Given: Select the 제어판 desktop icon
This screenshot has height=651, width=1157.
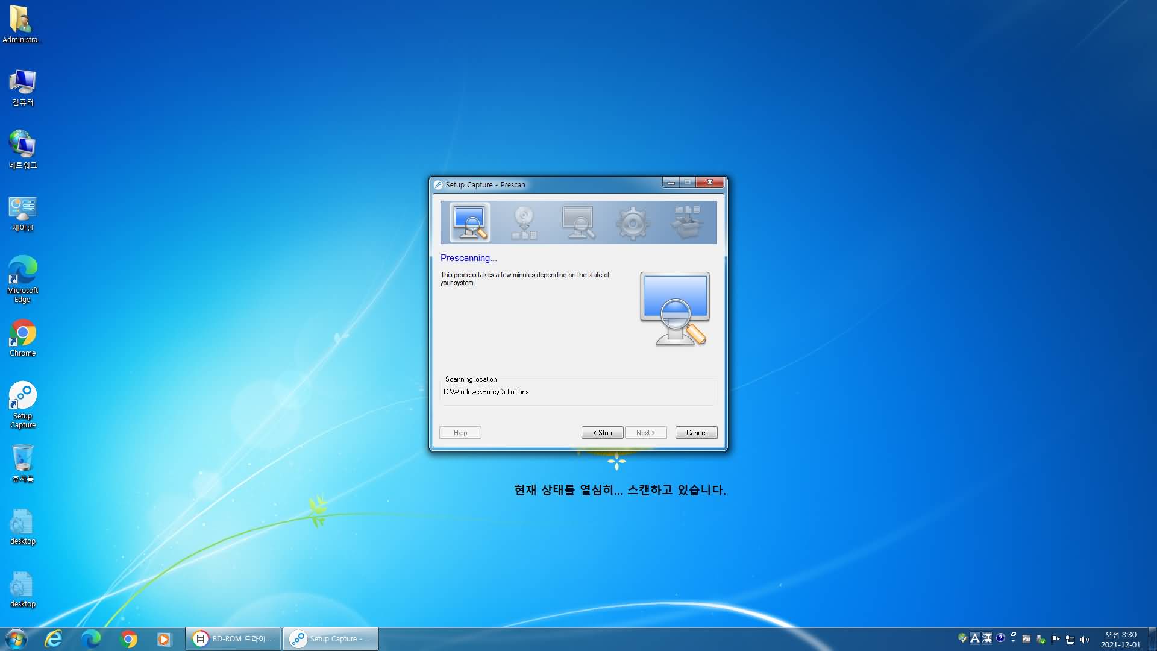Looking at the screenshot, I should [22, 213].
